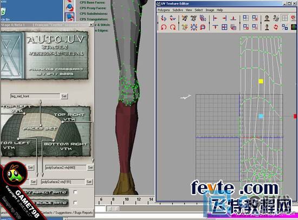Viewport: 298px width, 220px height.
Task: Click the blue four-arrow layout UVs icon
Action: [193, 27]
